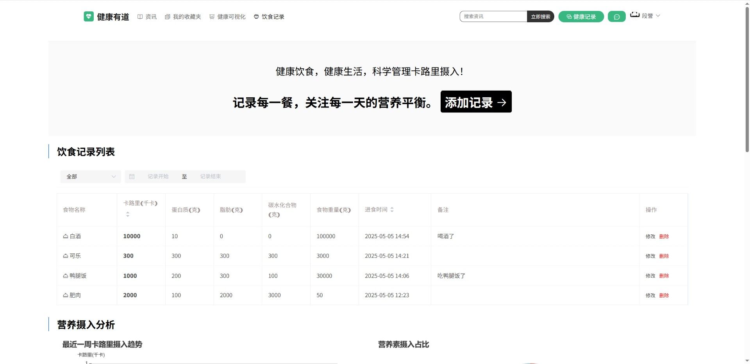The image size is (750, 364).
Task: Select the 10000 calorie value for 白酒
Action: 132,236
